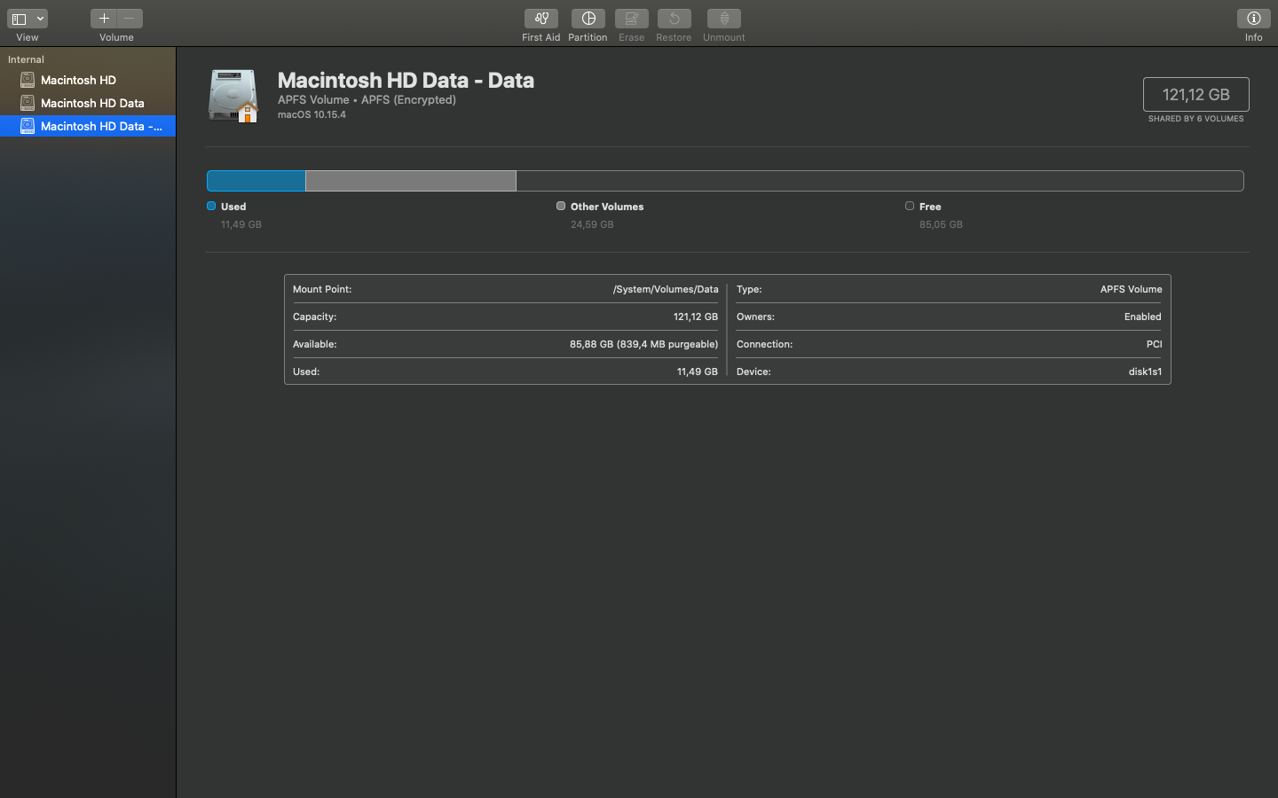Run First Aid on the volume

541,19
